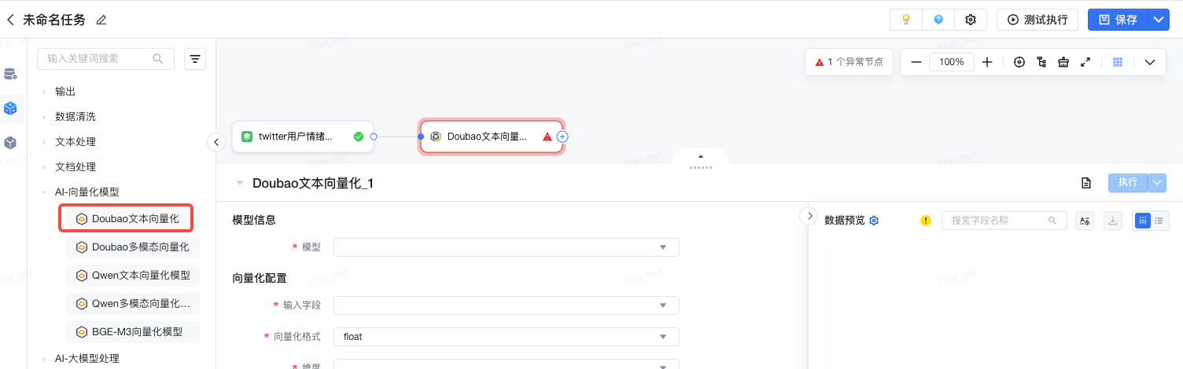Click the locate/center canvas target icon

[1019, 62]
